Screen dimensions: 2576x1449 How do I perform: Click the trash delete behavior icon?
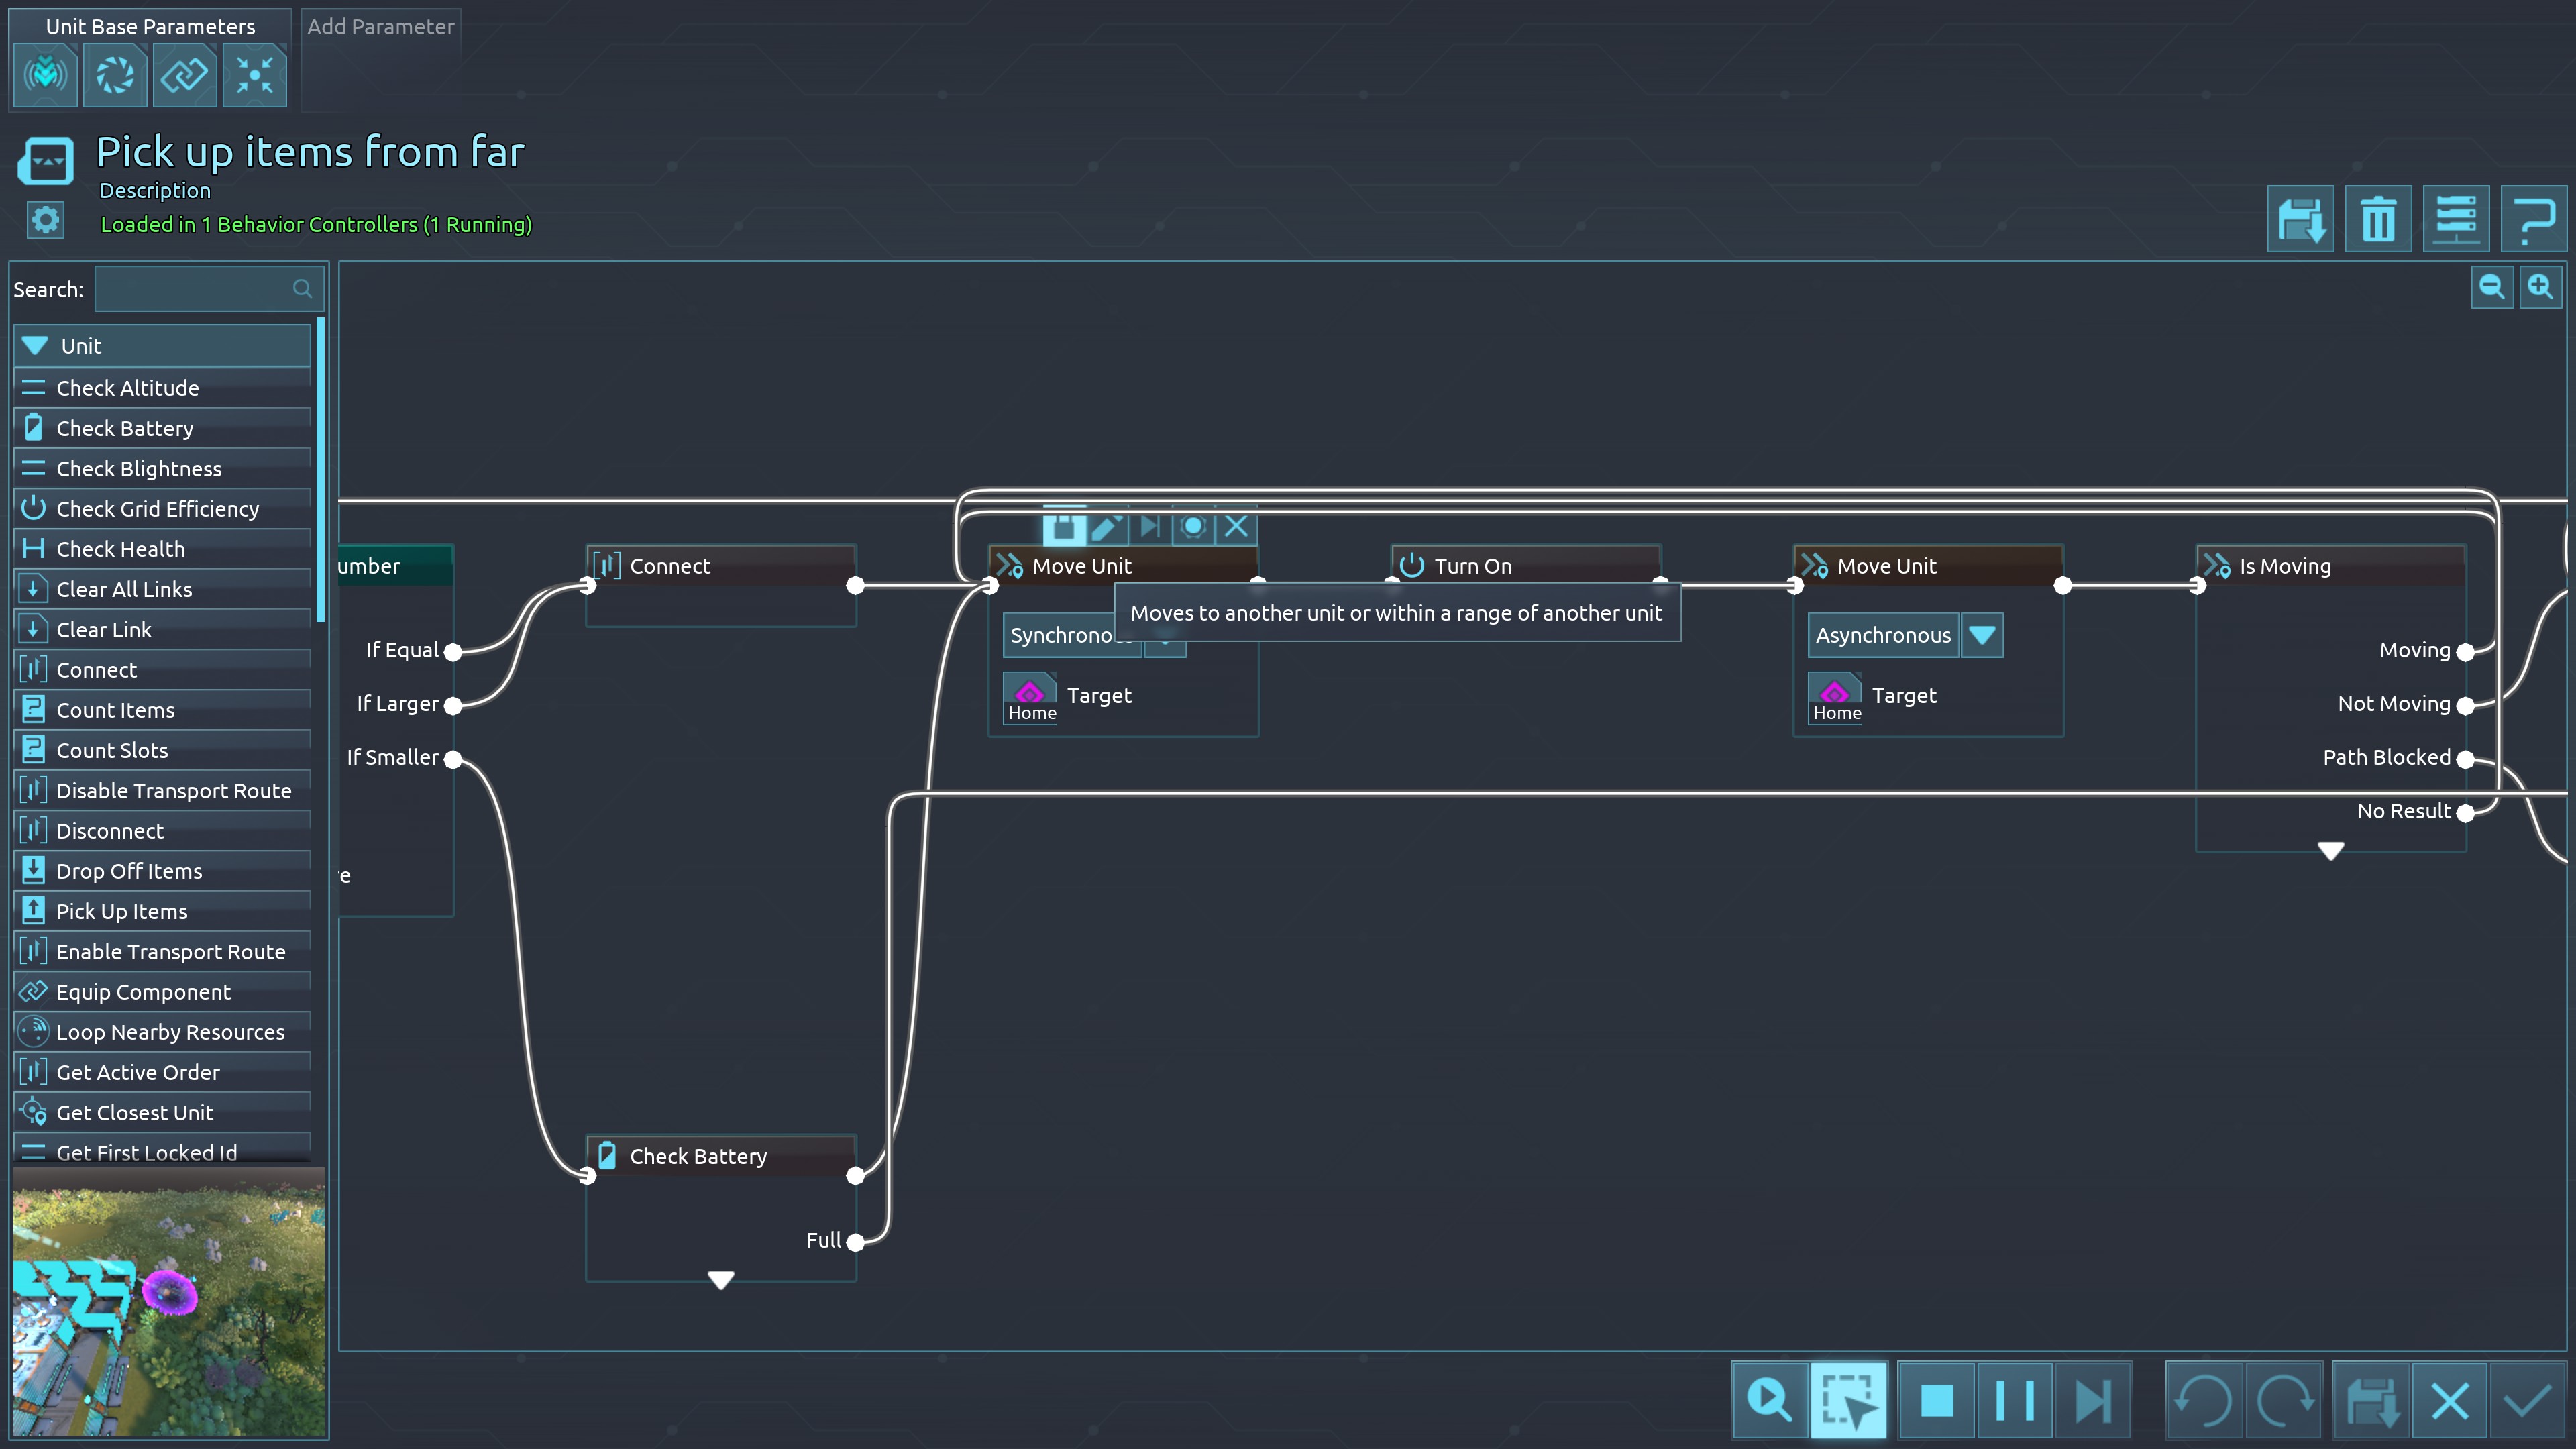(x=2377, y=219)
